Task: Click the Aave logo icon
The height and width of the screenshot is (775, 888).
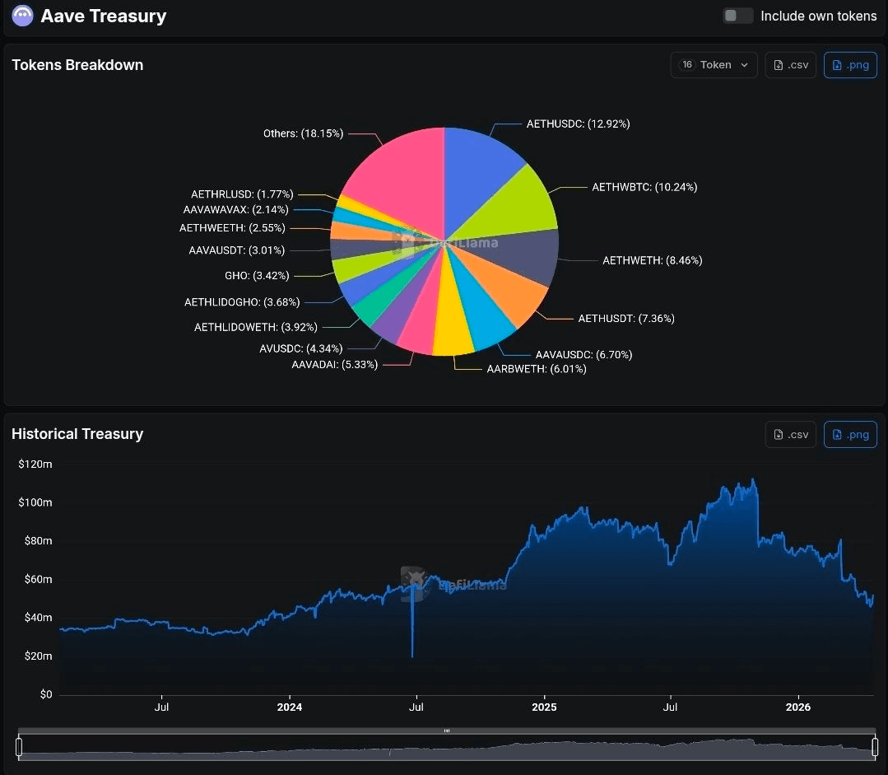Action: [x=22, y=16]
